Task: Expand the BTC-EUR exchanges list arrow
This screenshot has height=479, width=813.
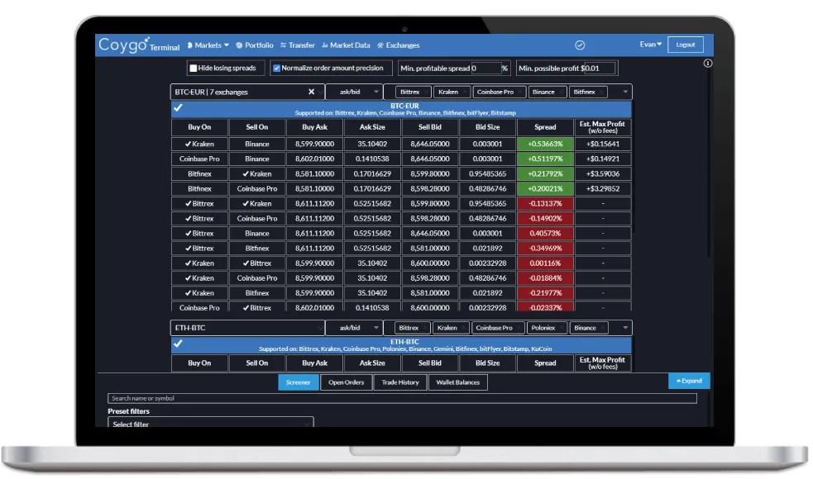Action: tap(625, 92)
